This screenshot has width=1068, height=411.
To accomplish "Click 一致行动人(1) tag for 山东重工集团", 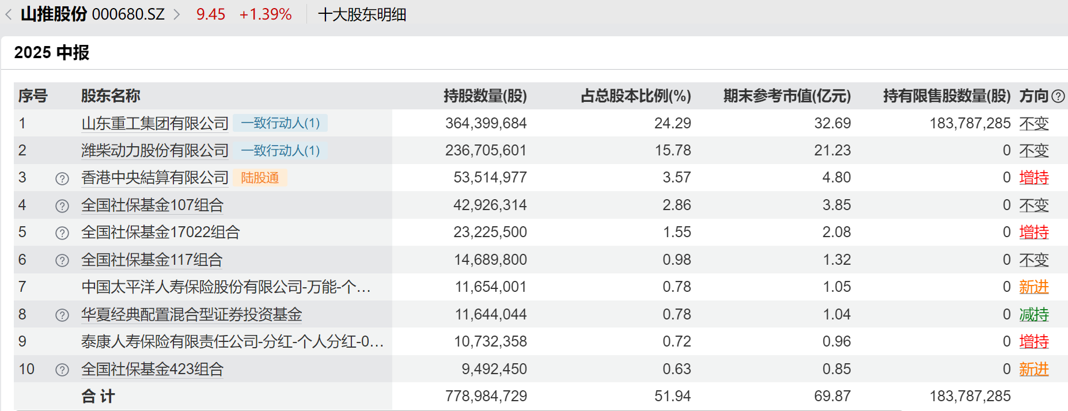I will [281, 123].
